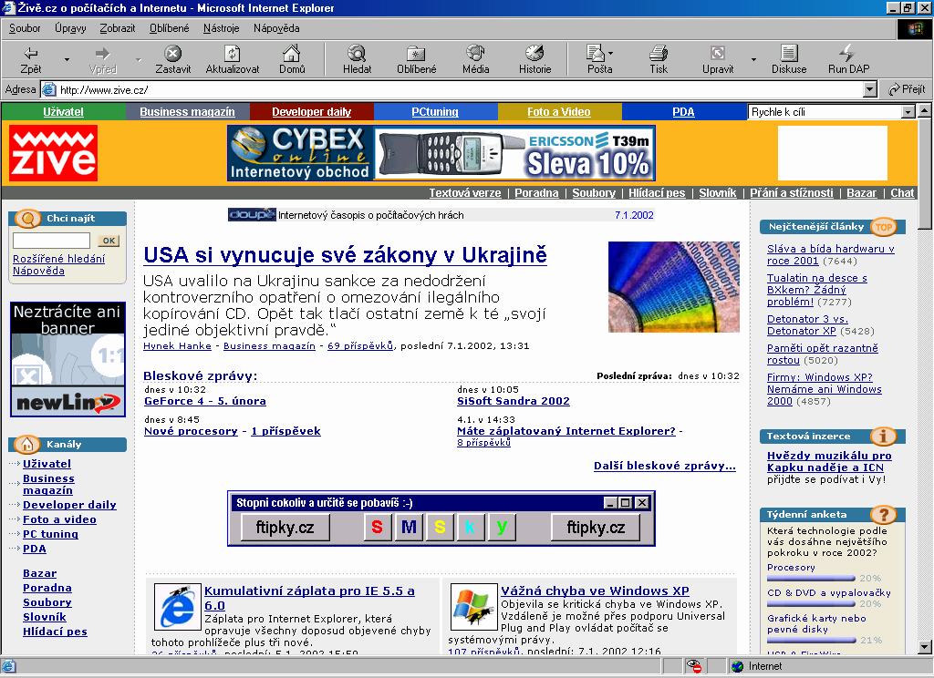Click the Textová inzerce info icon
Screen dimensions: 934x678
(x=883, y=436)
